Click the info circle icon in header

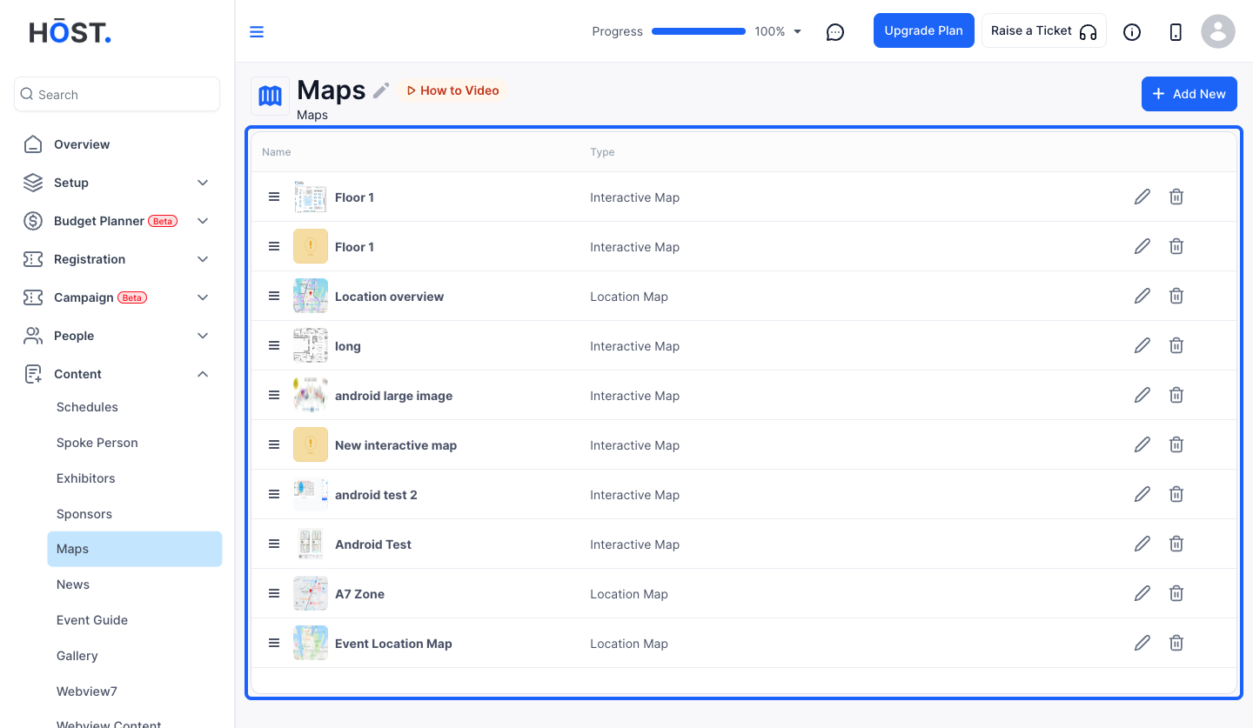coord(1132,32)
